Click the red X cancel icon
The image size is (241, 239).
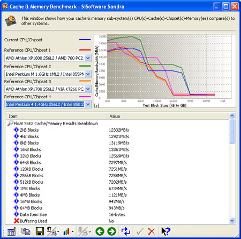click(152, 231)
